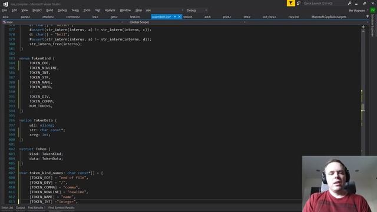Click the str_intern_free(interns) code line
377x212 pixels.
point(55,44)
